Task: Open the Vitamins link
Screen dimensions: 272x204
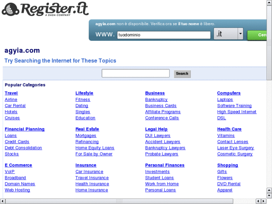Action: coord(226,136)
